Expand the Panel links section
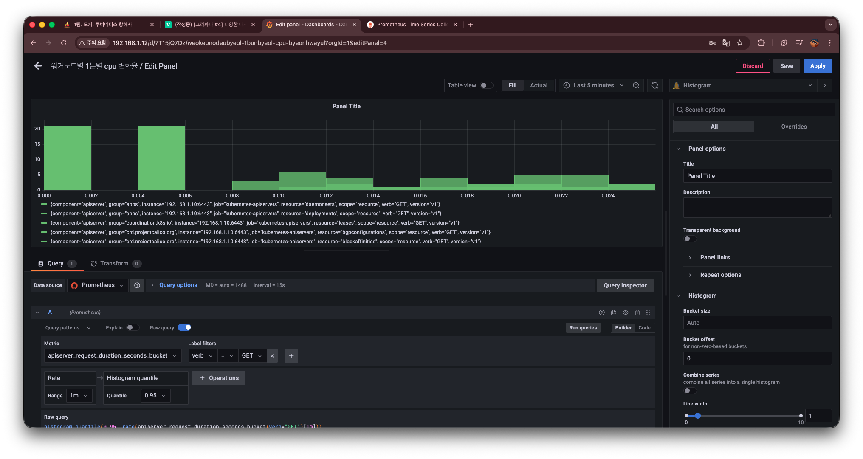 point(715,257)
